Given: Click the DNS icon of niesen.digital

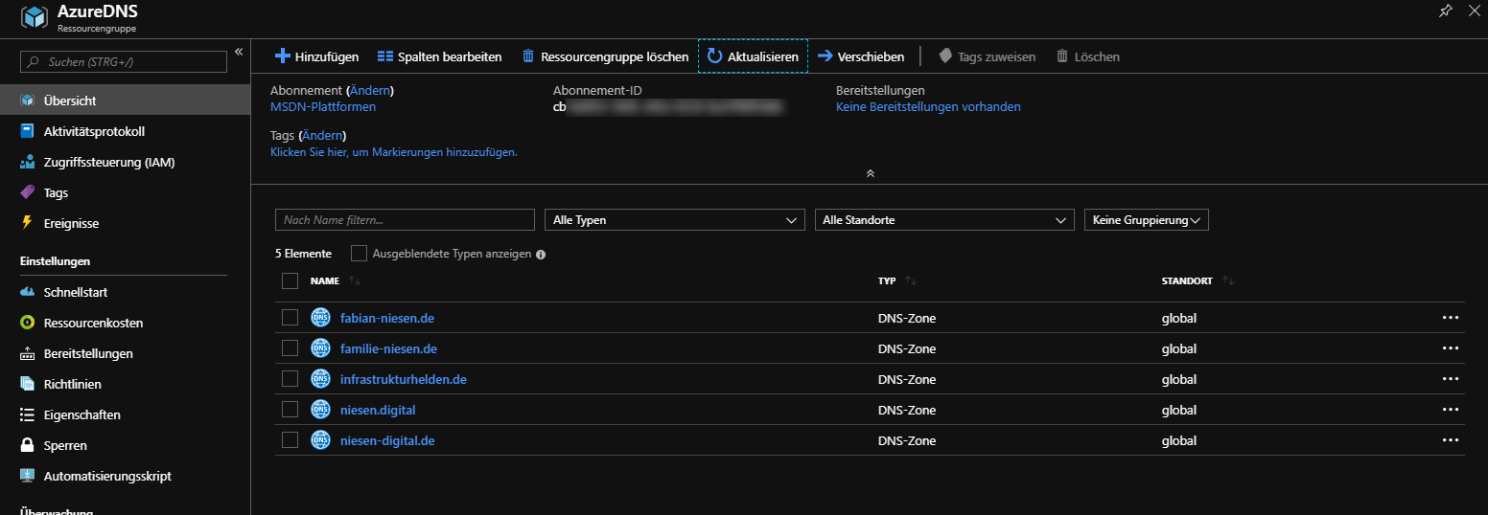Looking at the screenshot, I should 321,410.
